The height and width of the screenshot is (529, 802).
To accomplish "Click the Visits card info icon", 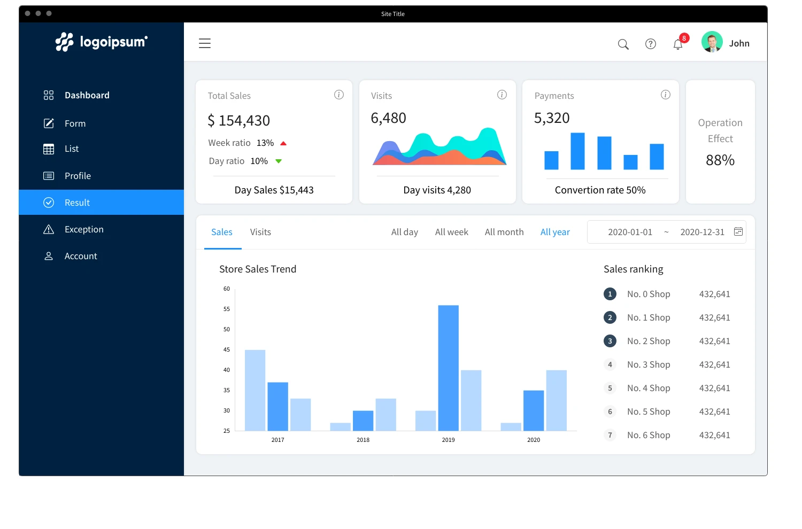I will 502,95.
